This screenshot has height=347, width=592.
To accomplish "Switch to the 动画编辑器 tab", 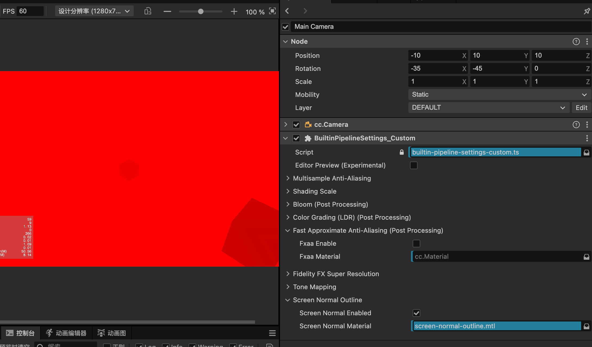I will tap(66, 333).
